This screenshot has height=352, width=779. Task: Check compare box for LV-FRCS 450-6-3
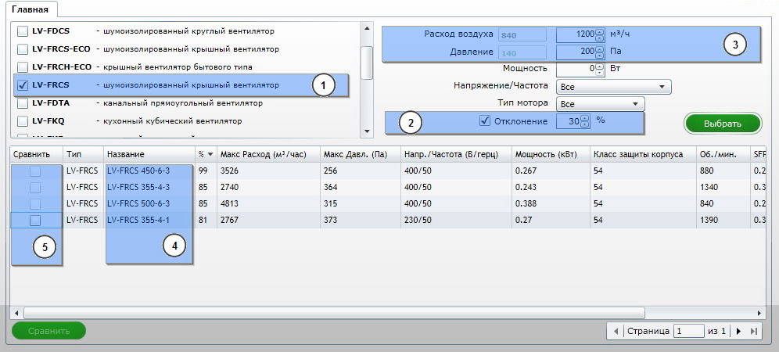pos(35,171)
